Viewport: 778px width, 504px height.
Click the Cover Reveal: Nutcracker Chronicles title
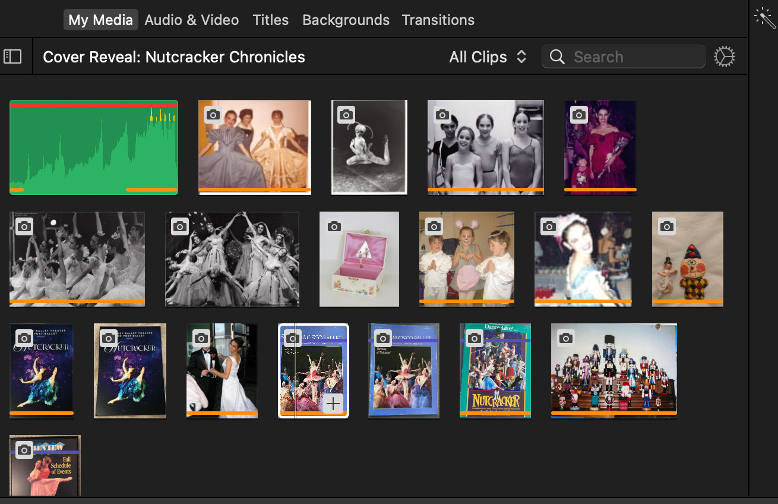[x=174, y=57]
